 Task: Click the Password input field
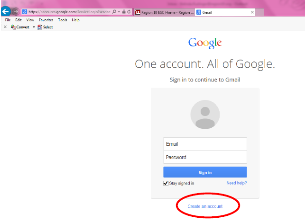coord(205,157)
